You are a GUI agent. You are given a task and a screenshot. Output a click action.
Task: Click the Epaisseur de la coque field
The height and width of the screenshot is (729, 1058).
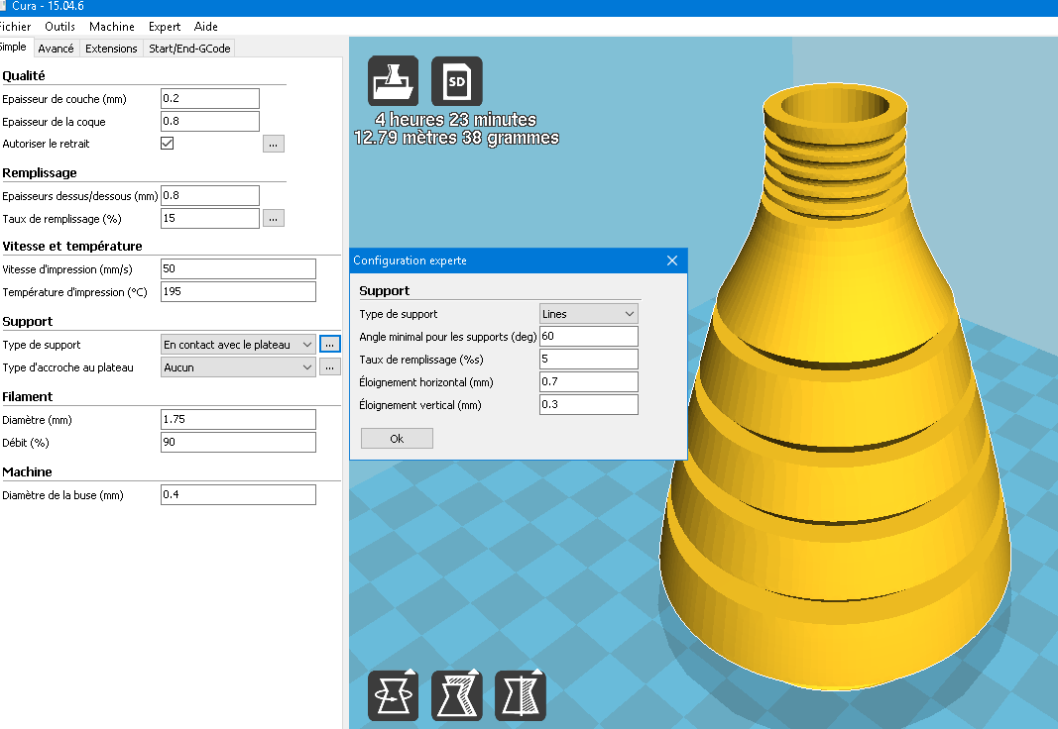click(210, 121)
